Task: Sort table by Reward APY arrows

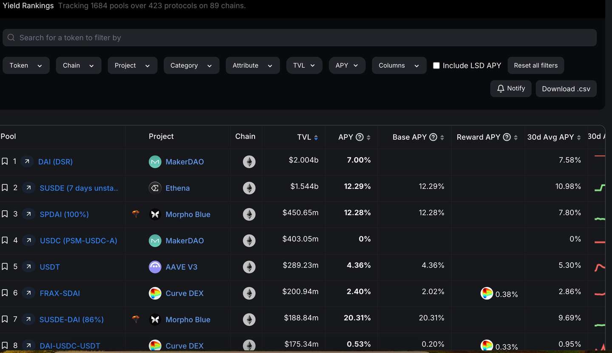Action: pyautogui.click(x=516, y=137)
